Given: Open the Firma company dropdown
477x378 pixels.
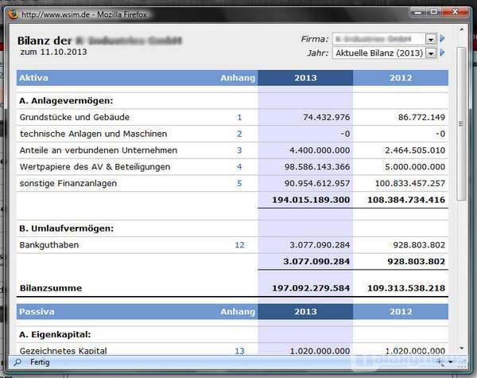Looking at the screenshot, I should click(385, 39).
